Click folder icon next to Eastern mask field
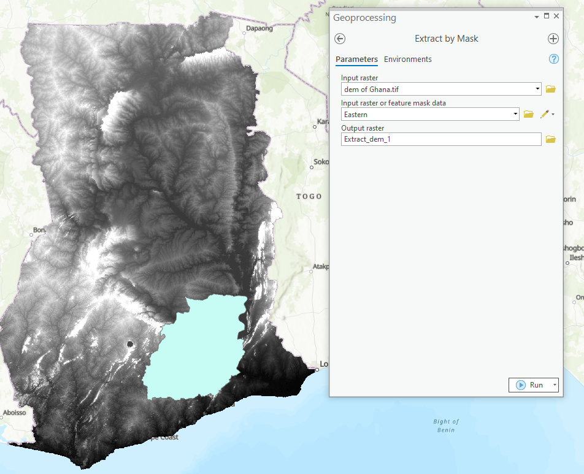Image resolution: width=584 pixels, height=474 pixels. tap(528, 114)
